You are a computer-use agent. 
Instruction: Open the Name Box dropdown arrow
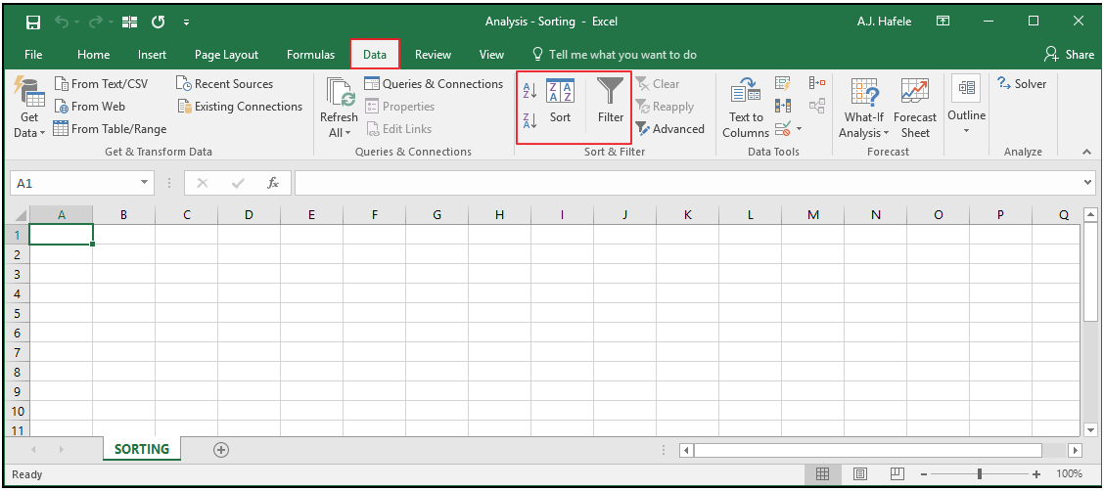144,183
